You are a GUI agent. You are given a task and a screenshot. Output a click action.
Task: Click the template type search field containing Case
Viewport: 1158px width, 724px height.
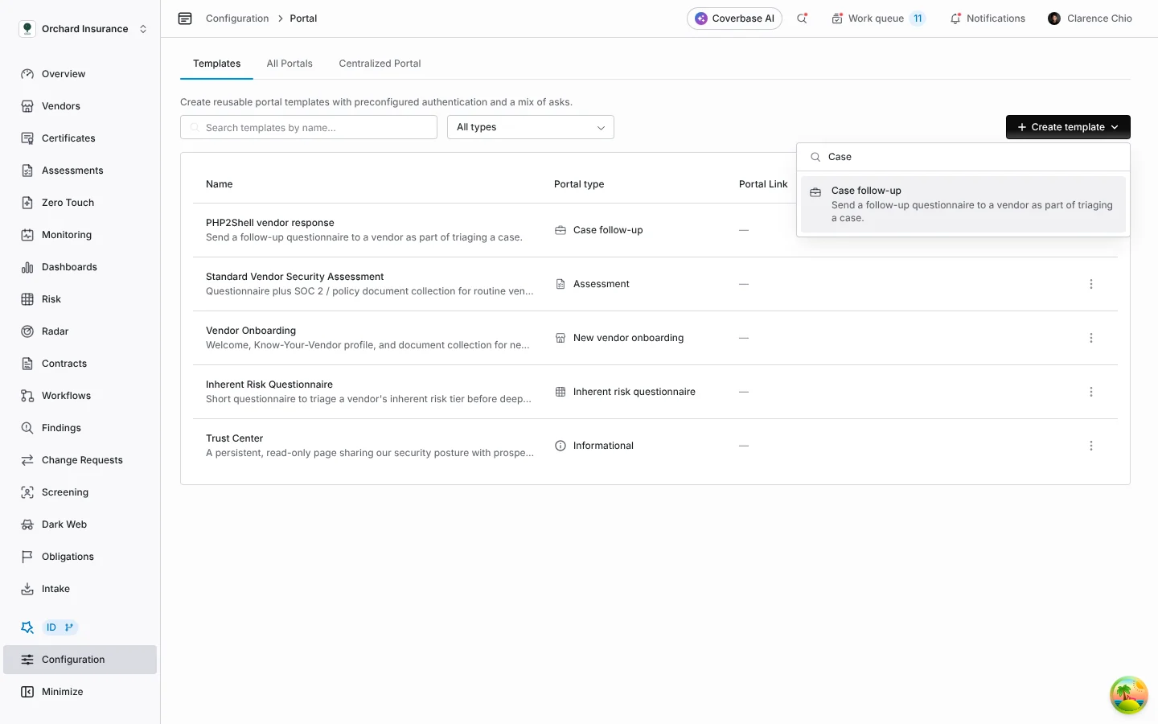coord(963,157)
